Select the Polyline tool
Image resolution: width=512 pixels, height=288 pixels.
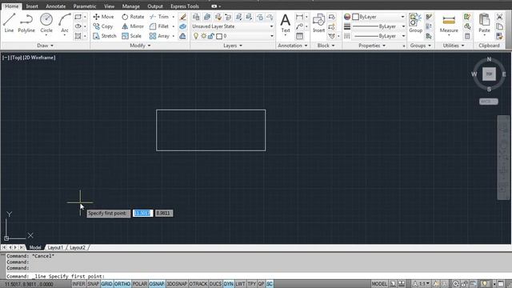point(26,23)
